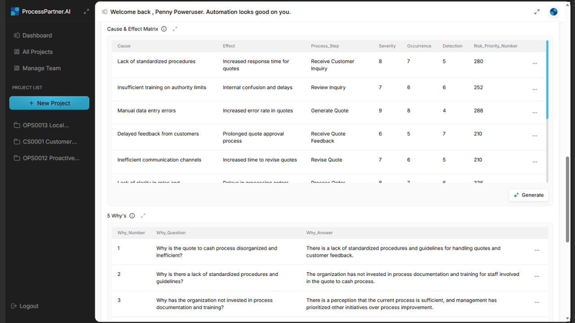The image size is (575, 323).
Task: Click the Generate button
Action: pyautogui.click(x=528, y=195)
